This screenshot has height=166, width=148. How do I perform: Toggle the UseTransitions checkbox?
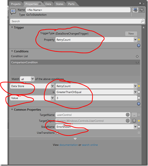(x=57, y=133)
